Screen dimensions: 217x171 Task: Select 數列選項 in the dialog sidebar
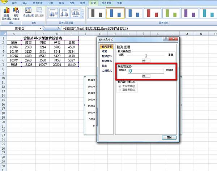[x=107, y=47]
